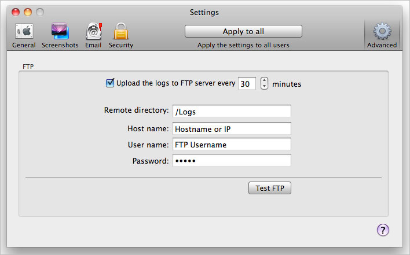This screenshot has height=255, width=410.
Task: Minimize the Settings window
Action: pyautogui.click(x=28, y=12)
